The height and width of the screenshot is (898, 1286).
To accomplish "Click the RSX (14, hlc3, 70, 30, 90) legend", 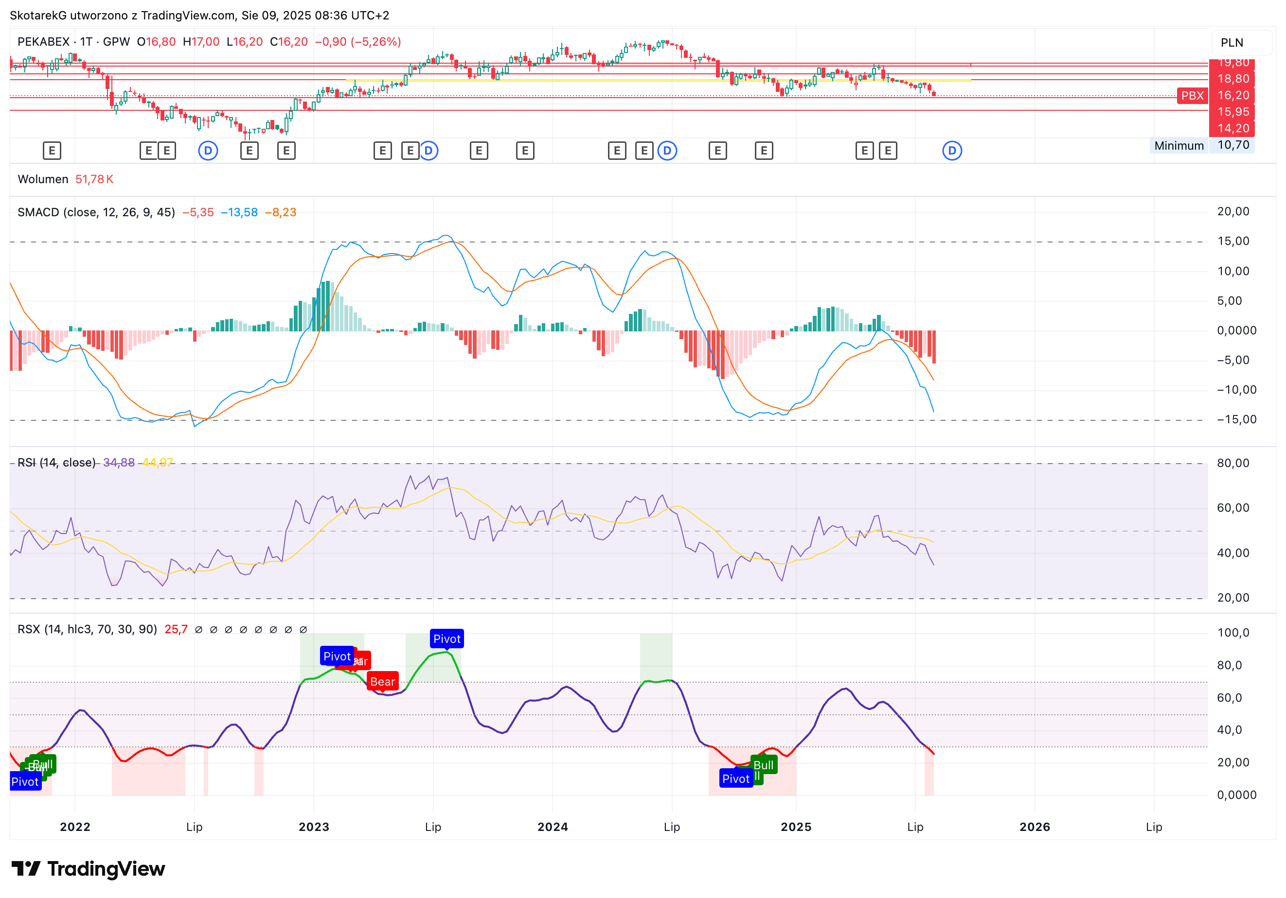I will point(88,629).
